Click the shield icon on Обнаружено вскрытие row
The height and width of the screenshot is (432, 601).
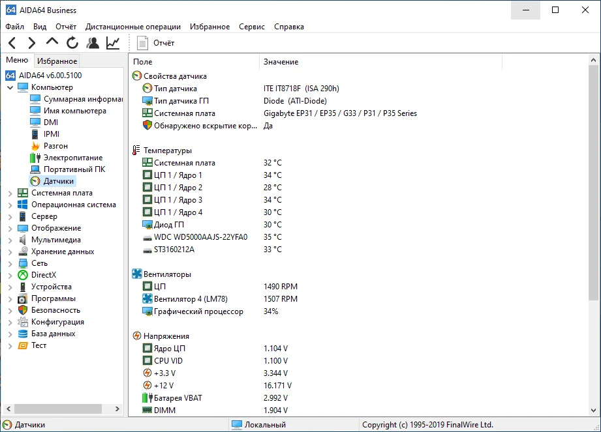(147, 125)
